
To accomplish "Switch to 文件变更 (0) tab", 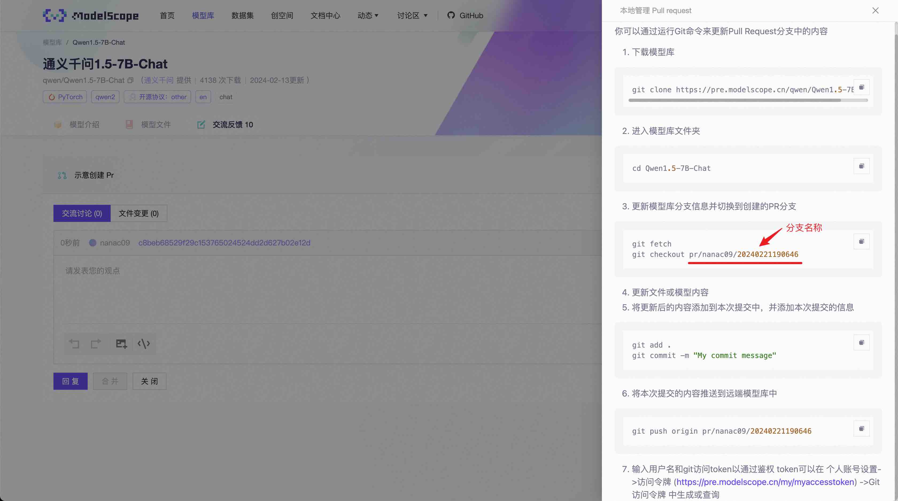I will (x=138, y=213).
